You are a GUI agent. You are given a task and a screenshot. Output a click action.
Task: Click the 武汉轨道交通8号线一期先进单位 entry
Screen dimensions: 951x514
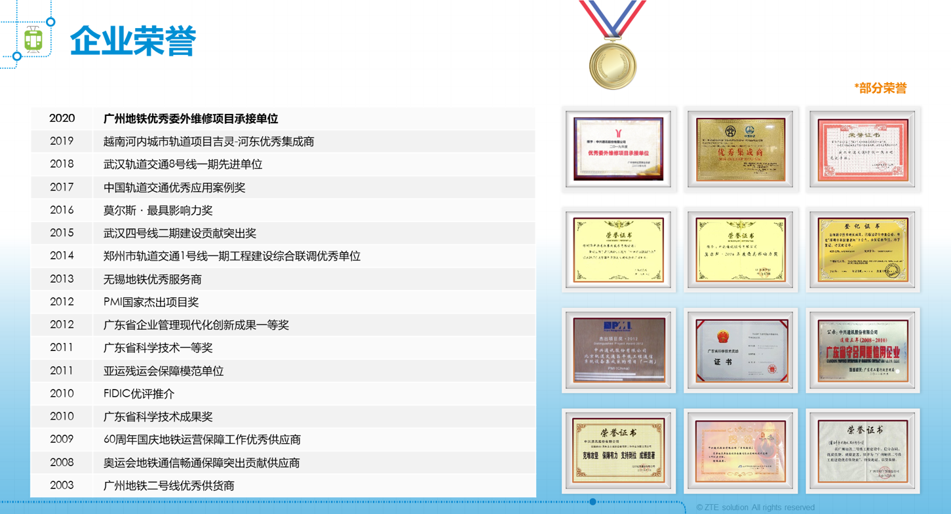(x=183, y=164)
